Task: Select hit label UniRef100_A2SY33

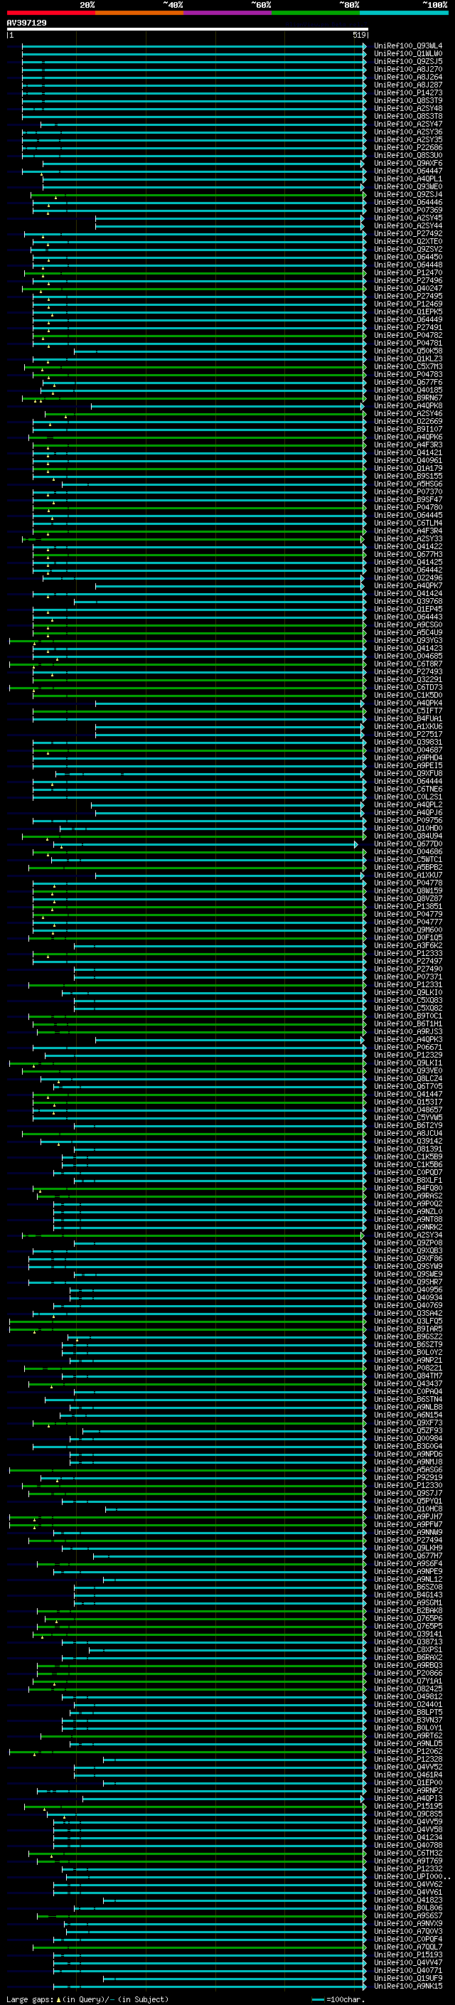Action: pyautogui.click(x=407, y=538)
